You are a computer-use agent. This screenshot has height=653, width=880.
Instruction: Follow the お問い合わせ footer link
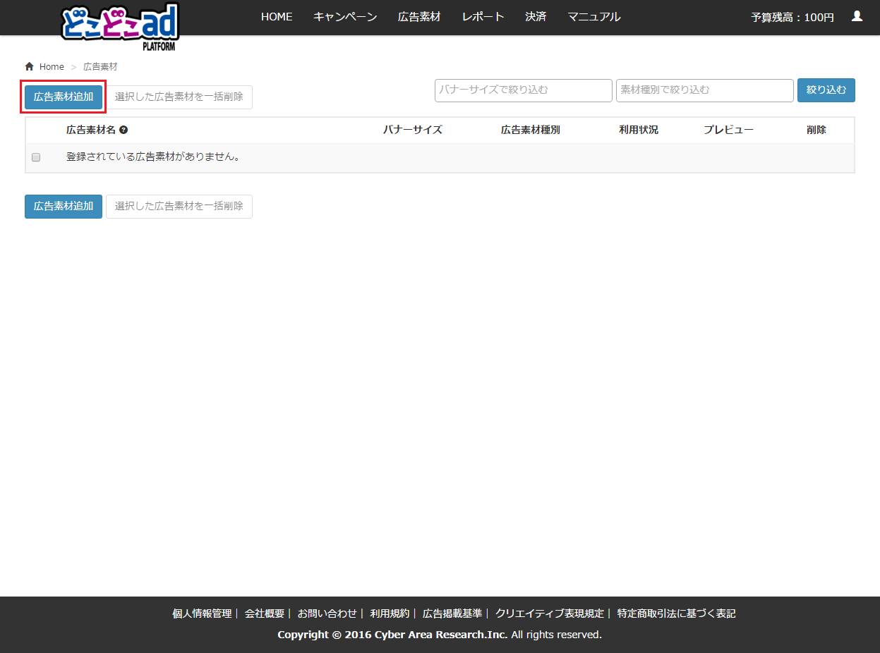(327, 614)
